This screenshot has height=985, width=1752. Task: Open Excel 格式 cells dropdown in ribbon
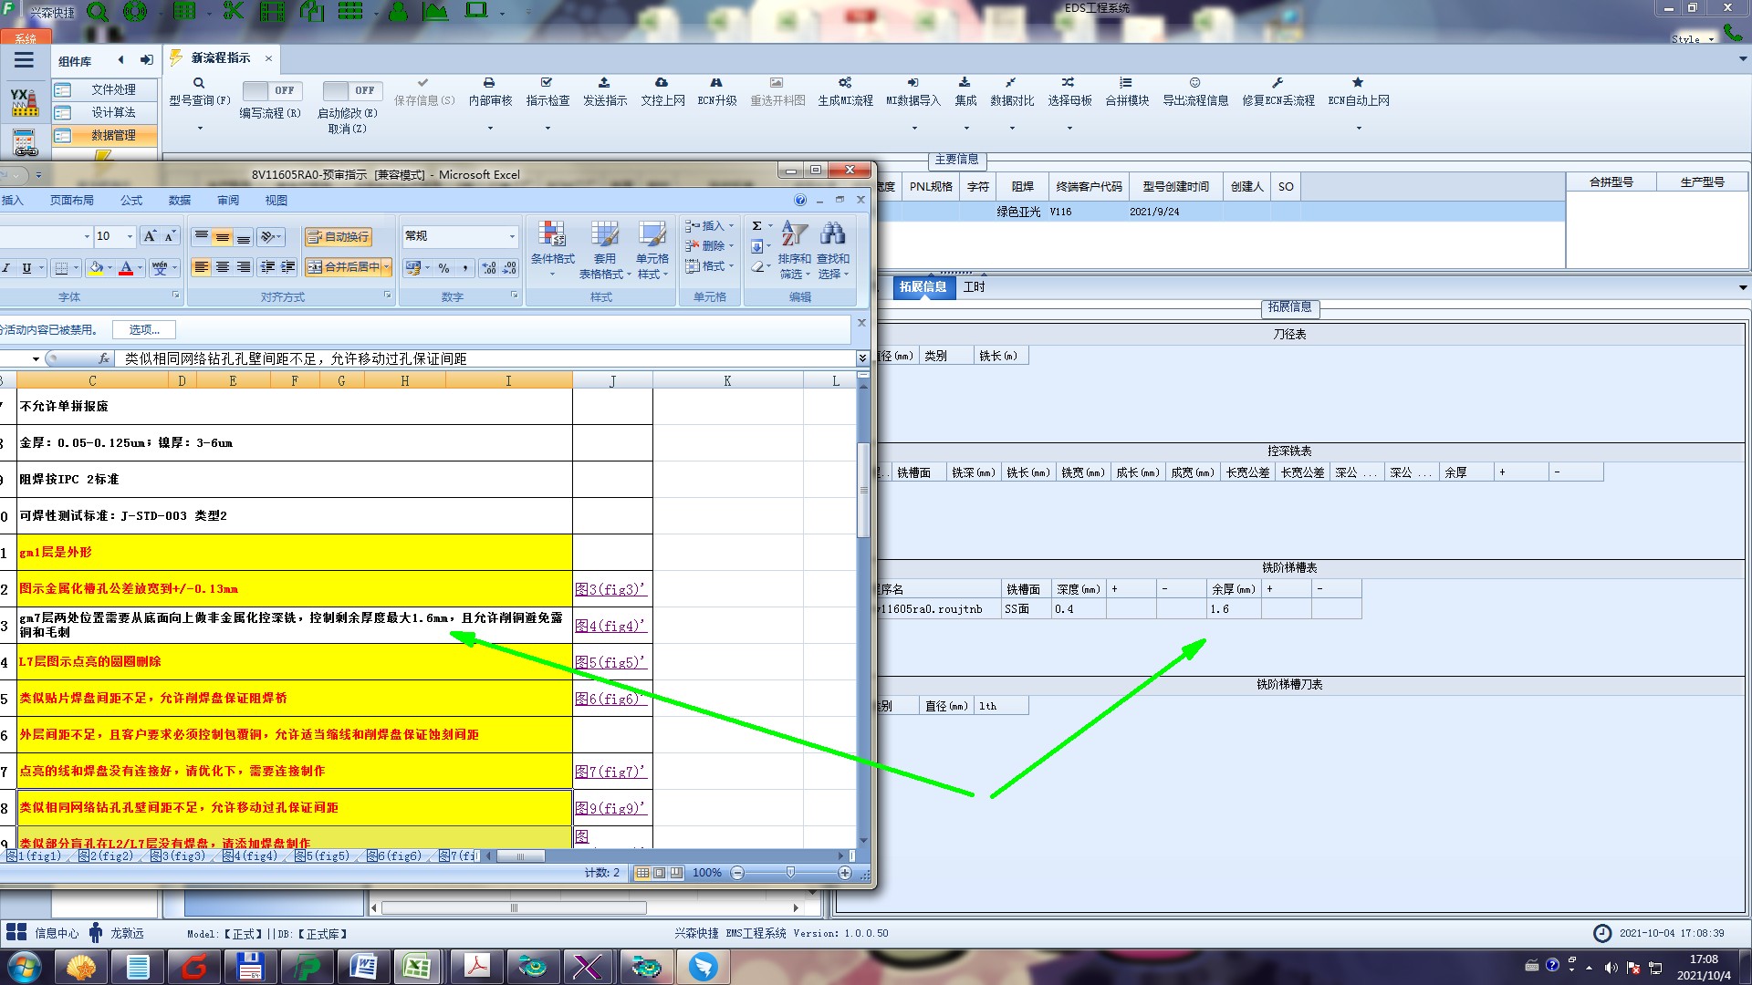(x=709, y=266)
